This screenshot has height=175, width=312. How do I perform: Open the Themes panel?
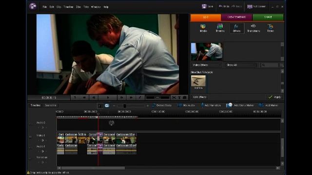(x=220, y=28)
